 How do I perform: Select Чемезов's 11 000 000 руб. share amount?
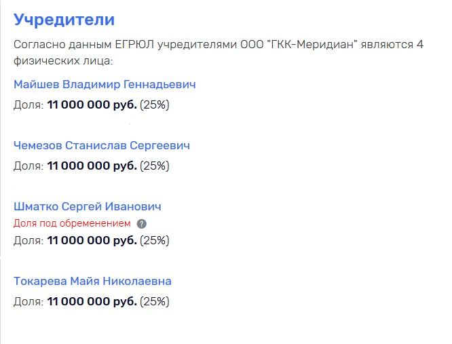92,166
